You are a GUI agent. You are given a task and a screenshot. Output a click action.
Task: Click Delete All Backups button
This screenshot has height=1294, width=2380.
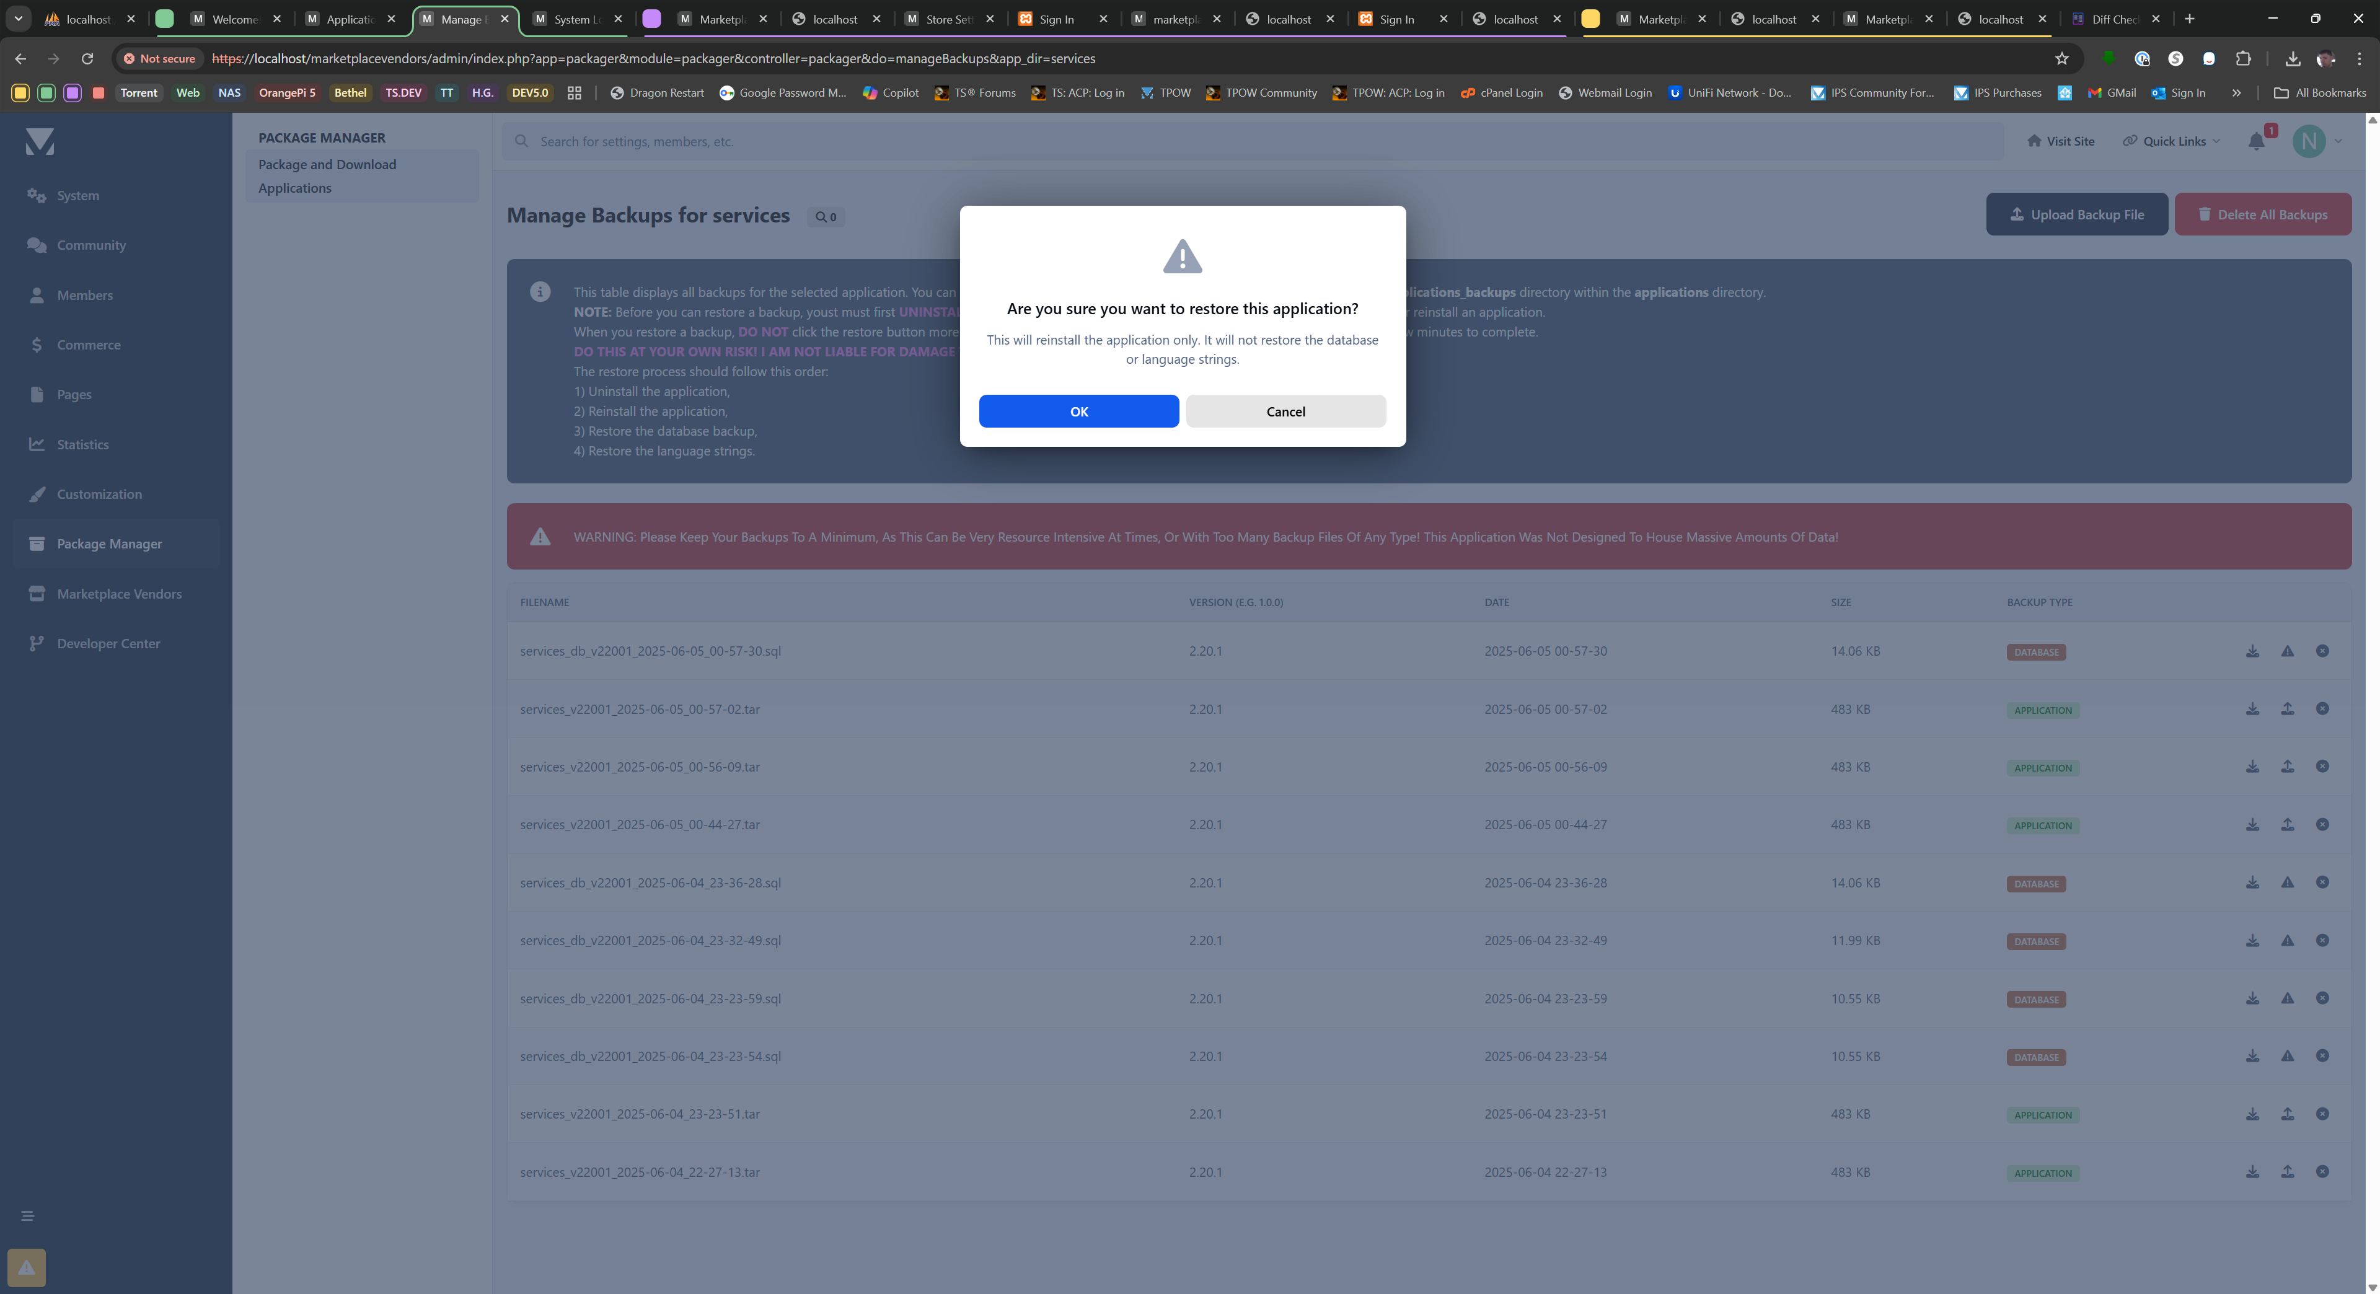click(2262, 214)
